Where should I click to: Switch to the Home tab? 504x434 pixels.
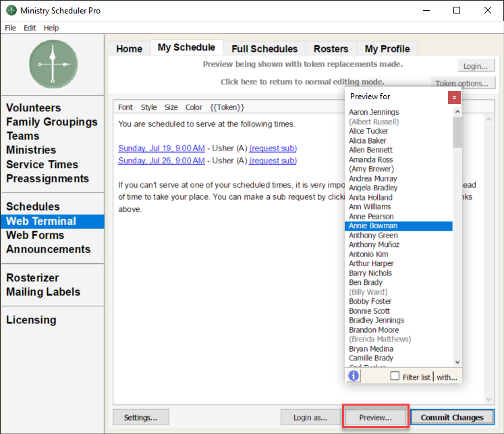[130, 49]
